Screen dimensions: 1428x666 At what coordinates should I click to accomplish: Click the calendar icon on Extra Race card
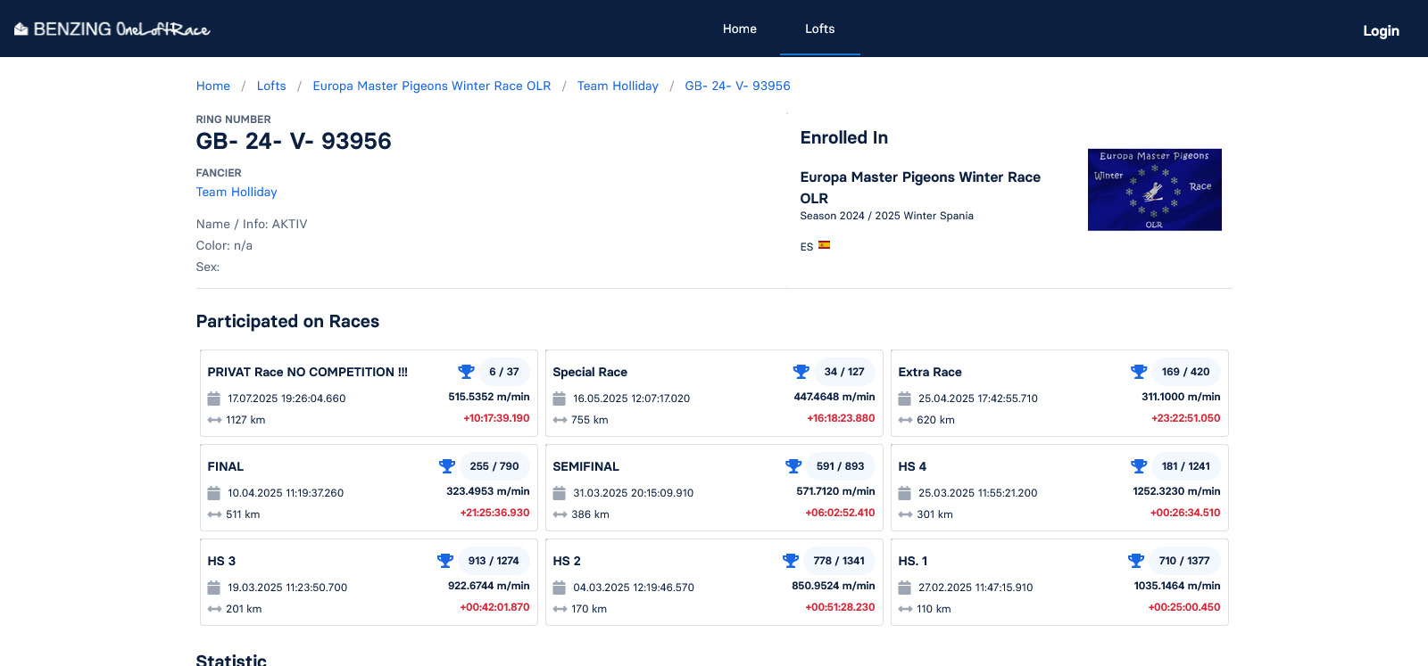tap(905, 399)
